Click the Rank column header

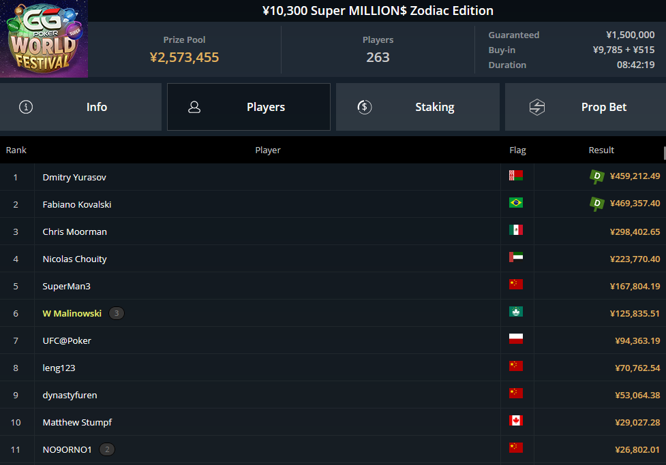pyautogui.click(x=16, y=150)
